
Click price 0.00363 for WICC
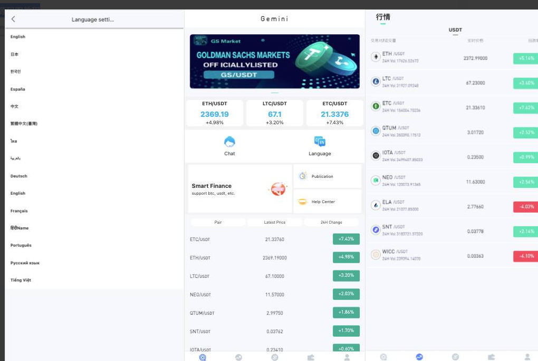coord(475,256)
